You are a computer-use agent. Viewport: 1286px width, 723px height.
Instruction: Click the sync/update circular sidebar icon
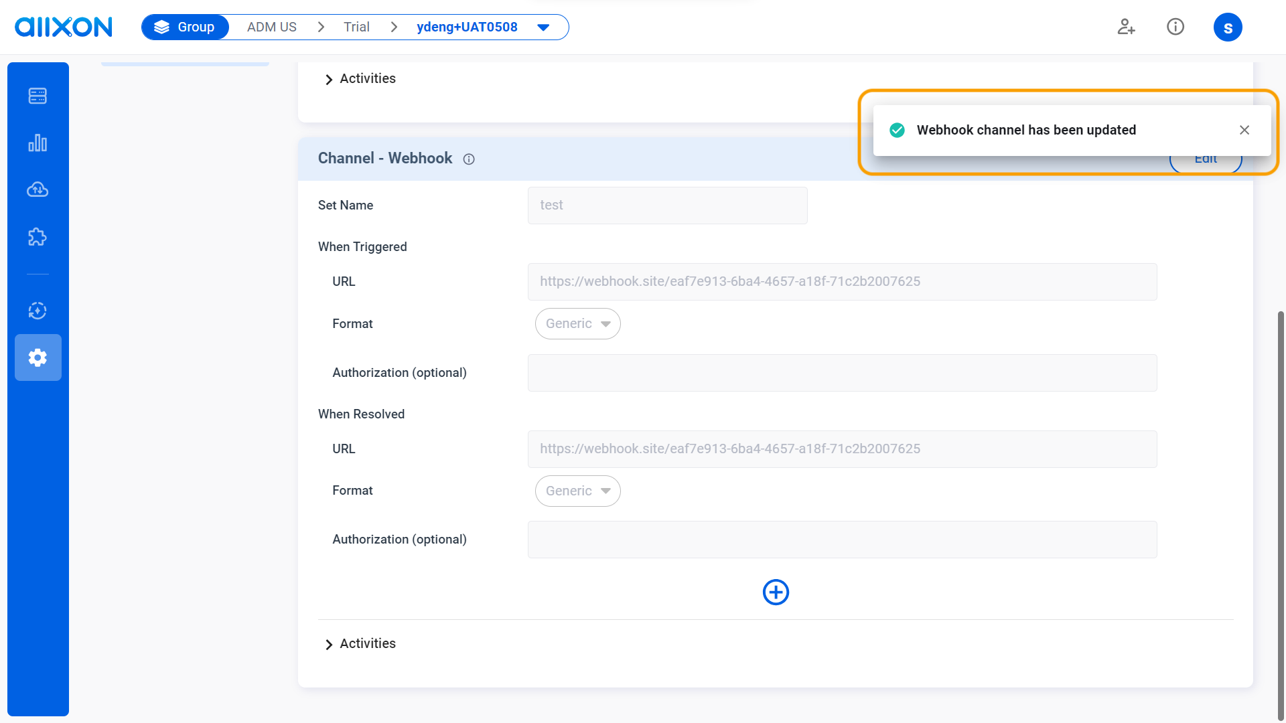pyautogui.click(x=38, y=311)
